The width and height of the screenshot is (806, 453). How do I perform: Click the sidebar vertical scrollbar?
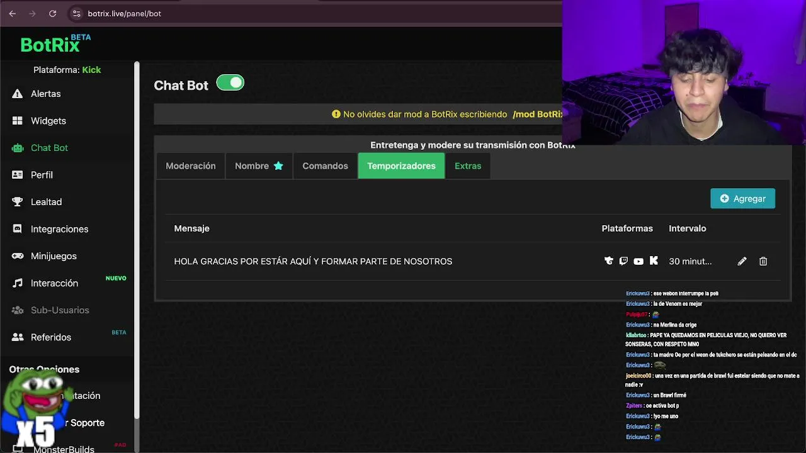point(137,240)
